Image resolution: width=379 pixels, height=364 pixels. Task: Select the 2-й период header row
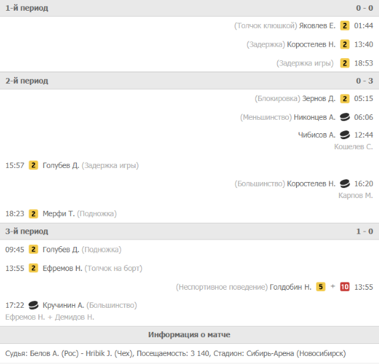coord(190,81)
